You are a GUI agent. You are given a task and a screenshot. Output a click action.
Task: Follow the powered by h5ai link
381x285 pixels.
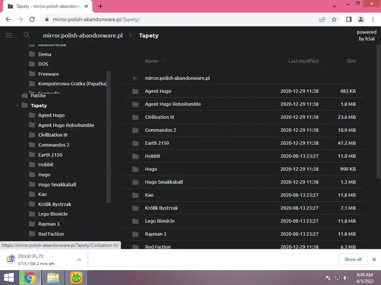point(366,35)
